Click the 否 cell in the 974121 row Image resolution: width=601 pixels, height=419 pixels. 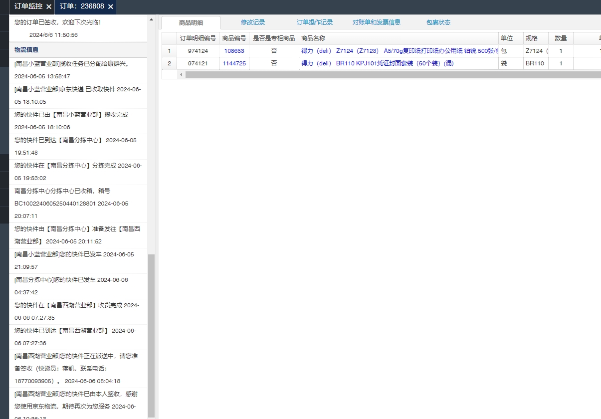coord(274,63)
